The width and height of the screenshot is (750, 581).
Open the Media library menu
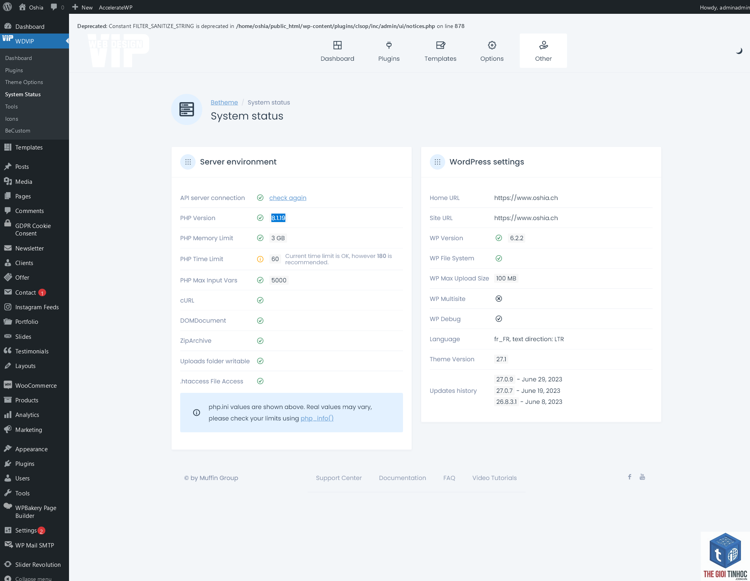(34, 181)
